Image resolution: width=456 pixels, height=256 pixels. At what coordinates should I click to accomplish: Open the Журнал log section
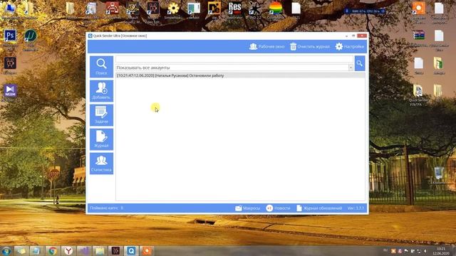tap(101, 139)
